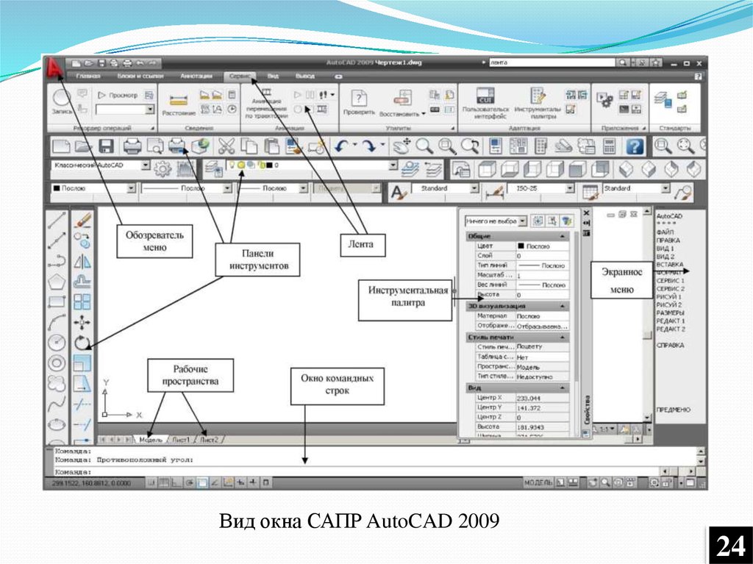Open the red A menu browser
The height and width of the screenshot is (564, 753).
[x=54, y=68]
